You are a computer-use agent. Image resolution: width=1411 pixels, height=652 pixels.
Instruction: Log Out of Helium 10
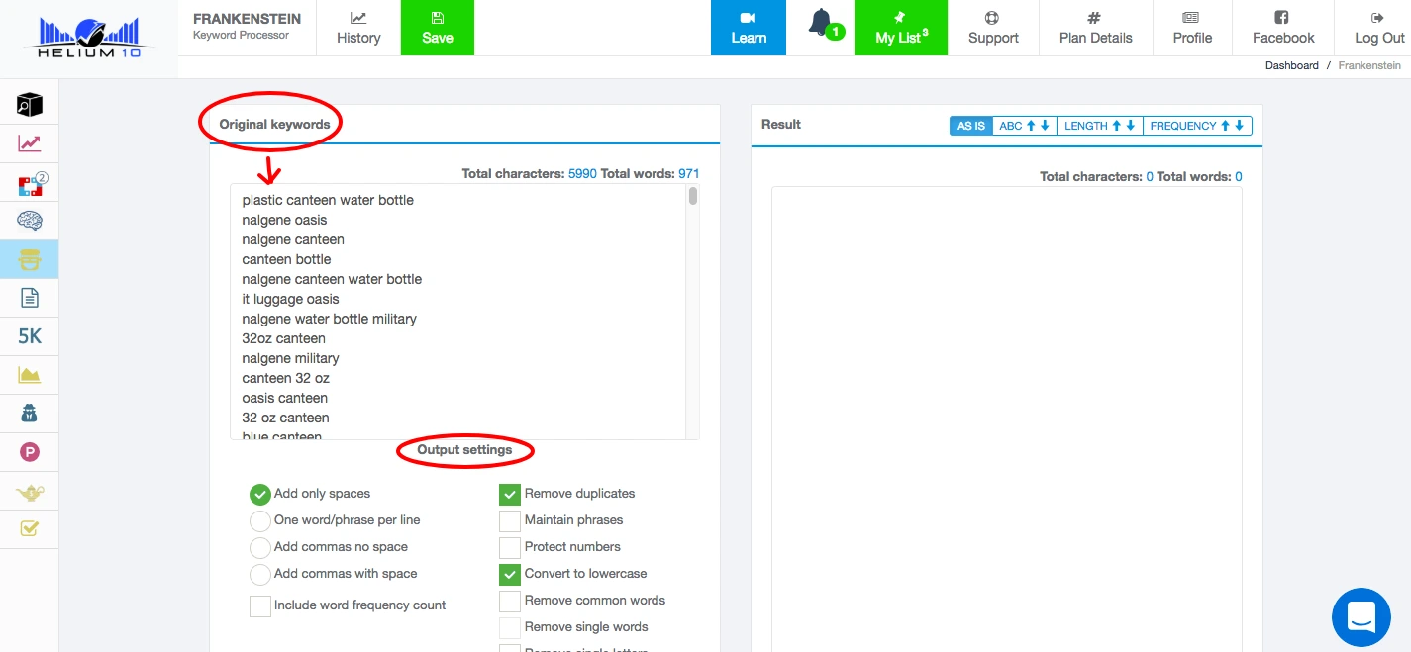click(1379, 28)
